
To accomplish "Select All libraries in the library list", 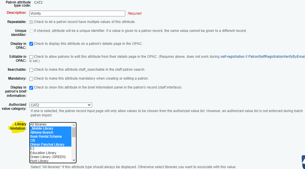I will 51,124.
